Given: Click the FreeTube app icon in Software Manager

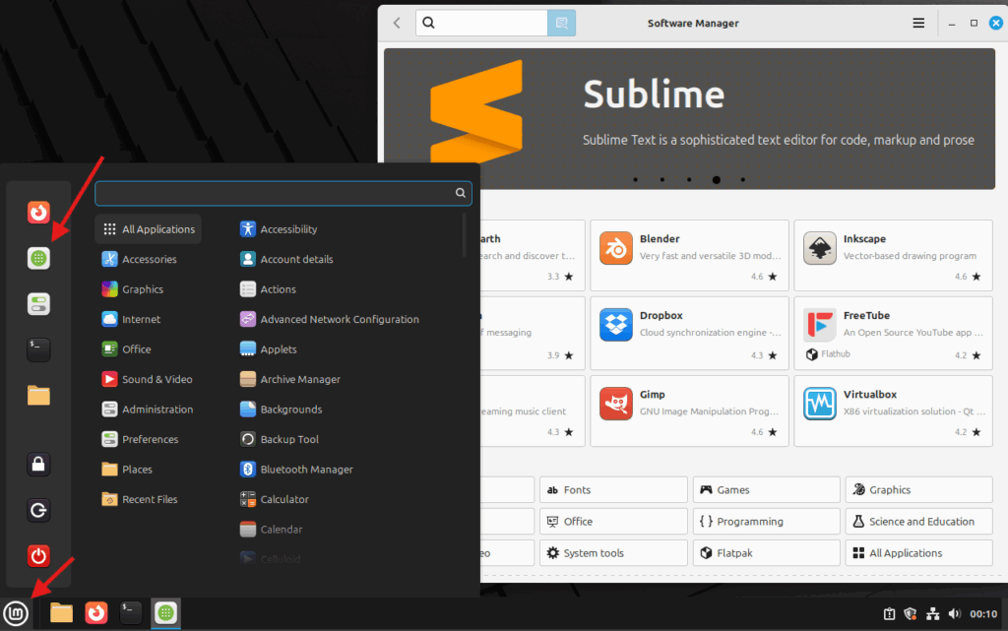Looking at the screenshot, I should click(x=820, y=325).
